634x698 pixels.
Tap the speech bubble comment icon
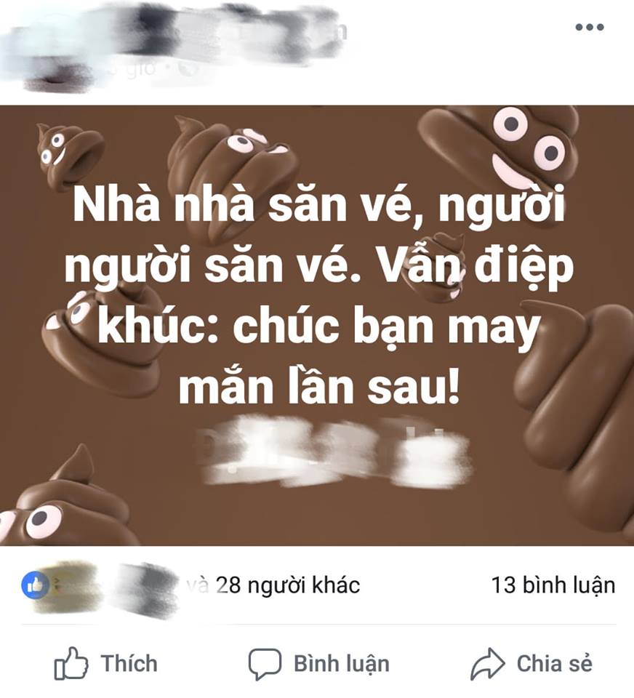[265, 664]
